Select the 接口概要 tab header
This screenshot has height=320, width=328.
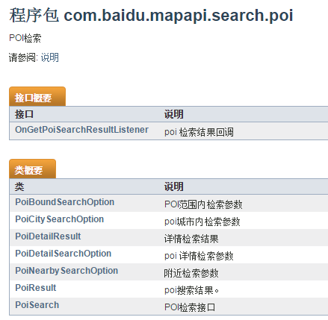[37, 96]
